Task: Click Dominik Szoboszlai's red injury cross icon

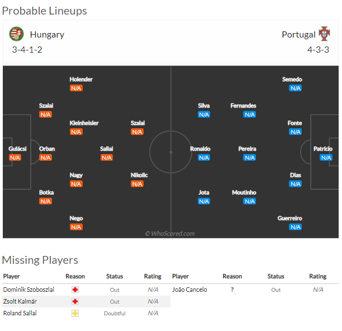Action: 75,290
